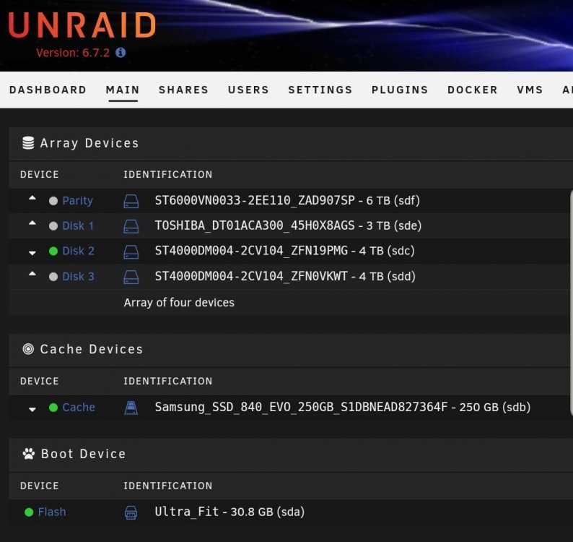The width and height of the screenshot is (573, 542).
Task: Click the version info icon
Action: (121, 53)
